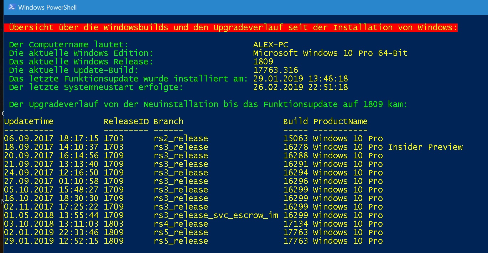The height and width of the screenshot is (253, 488).
Task: Click the last row timestamp 29.01.2019 12:52:15
Action: [x=51, y=241]
